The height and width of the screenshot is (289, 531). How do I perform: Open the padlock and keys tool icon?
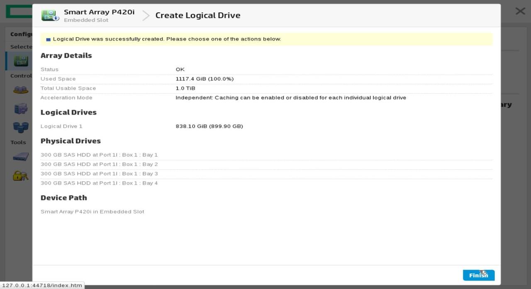click(x=21, y=176)
